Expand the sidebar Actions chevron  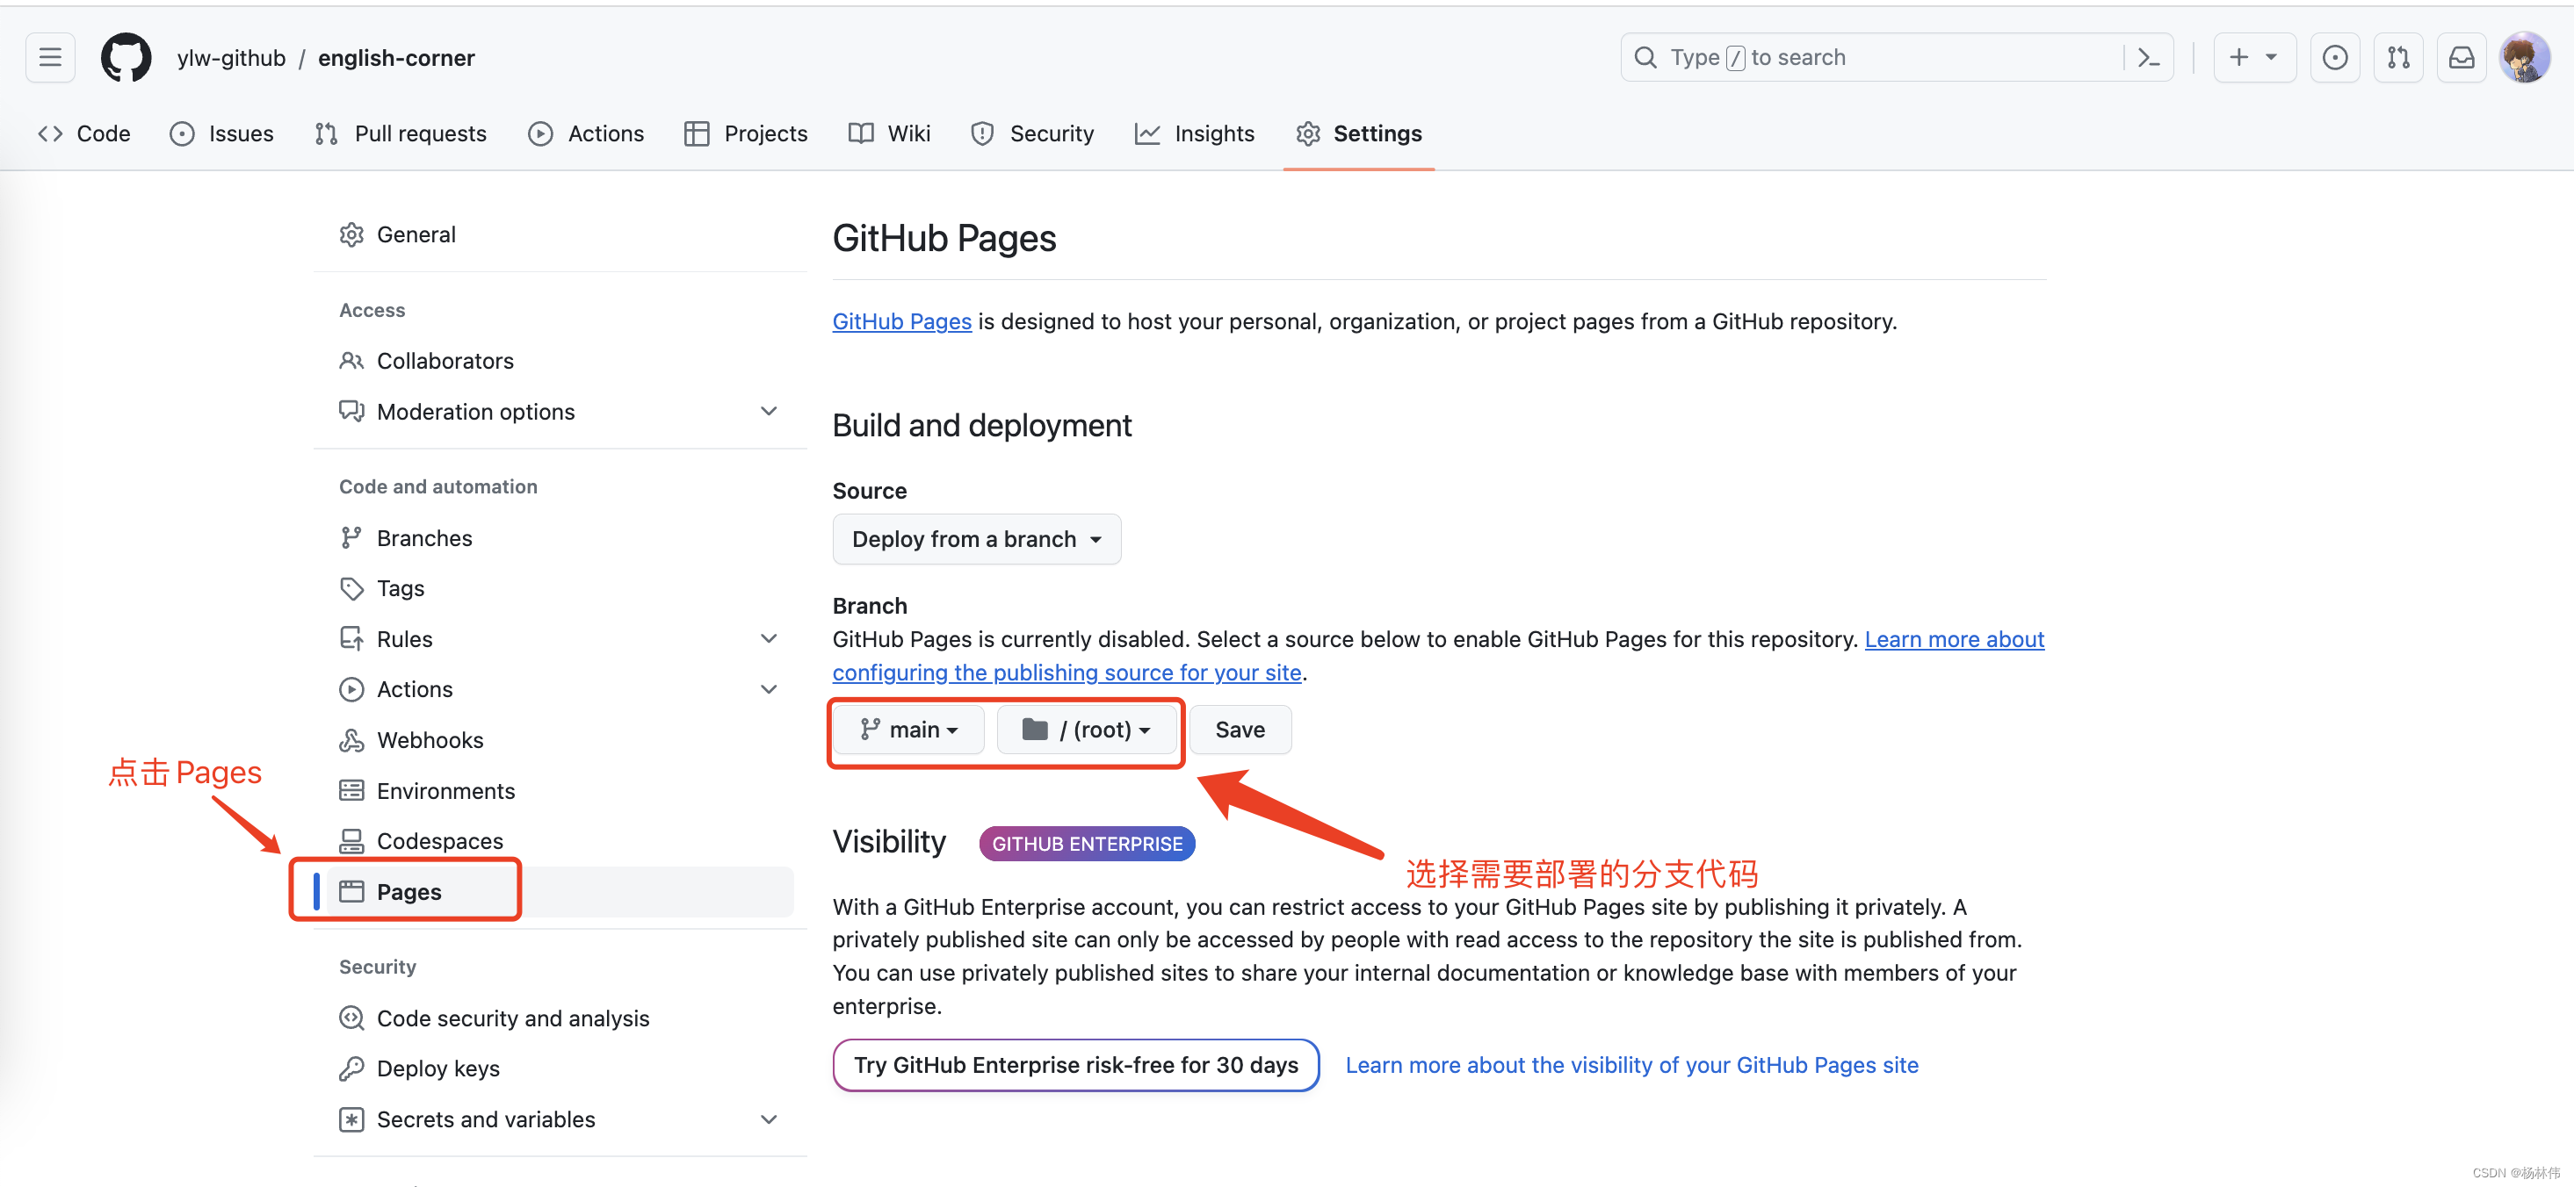coord(769,689)
